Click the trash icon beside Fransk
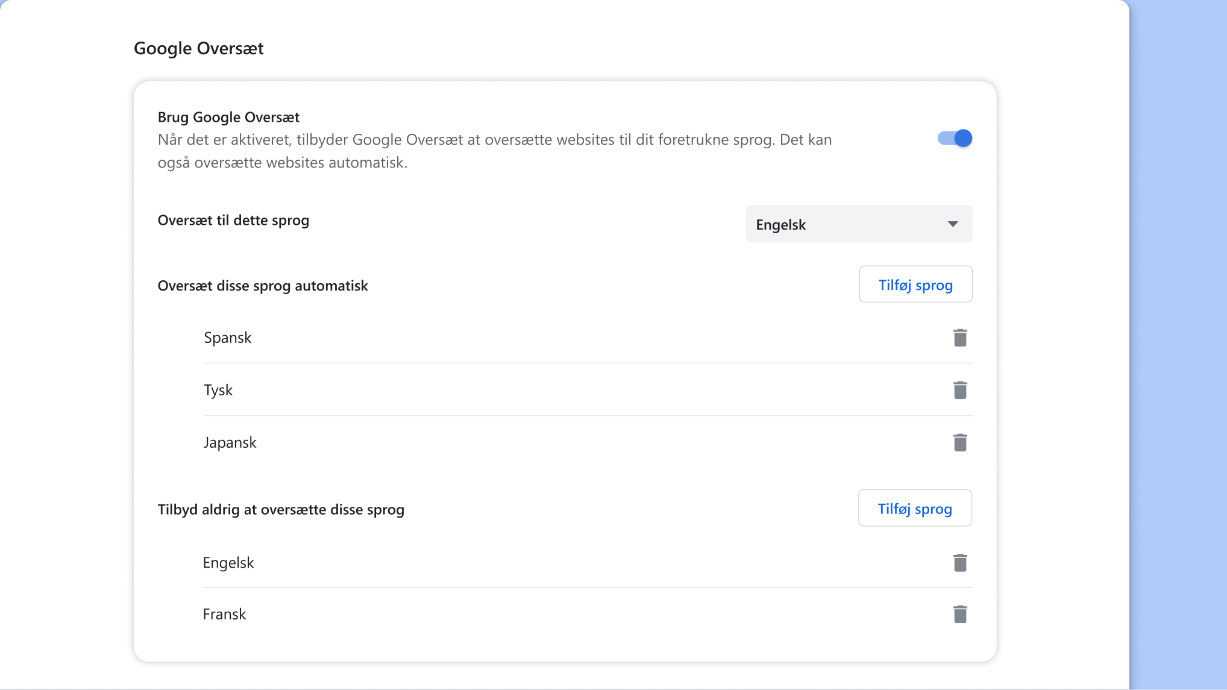Image resolution: width=1227 pixels, height=690 pixels. pos(960,613)
